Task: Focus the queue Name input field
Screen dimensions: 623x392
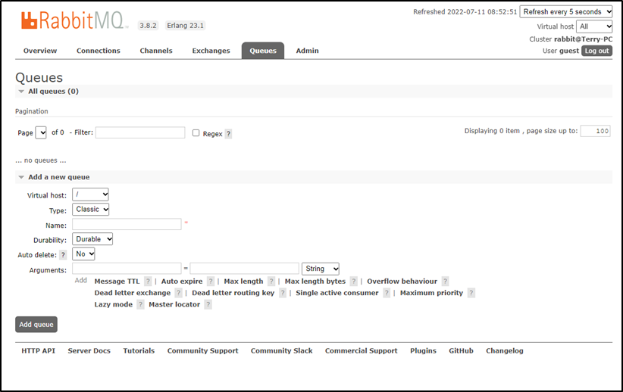Action: pos(127,224)
